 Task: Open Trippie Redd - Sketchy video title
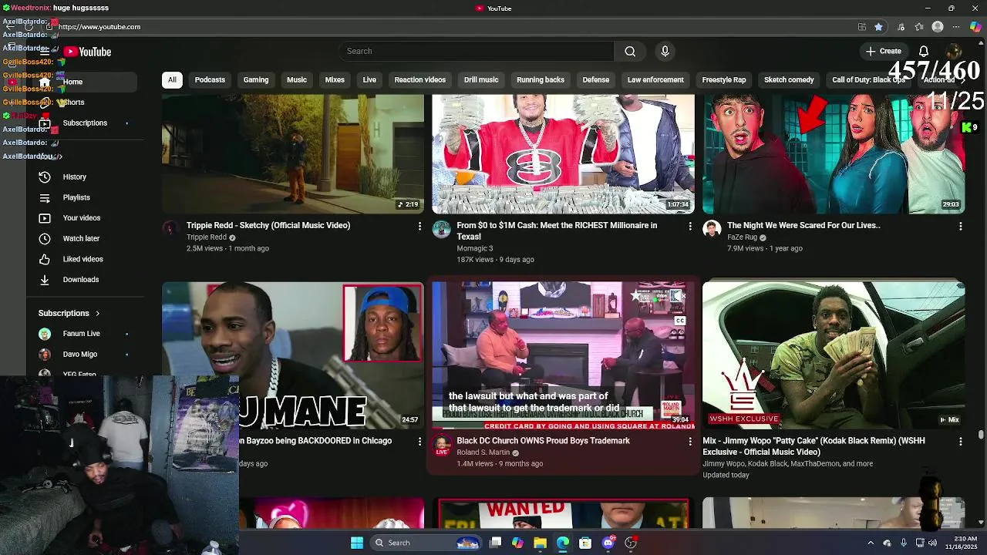pyautogui.click(x=268, y=226)
